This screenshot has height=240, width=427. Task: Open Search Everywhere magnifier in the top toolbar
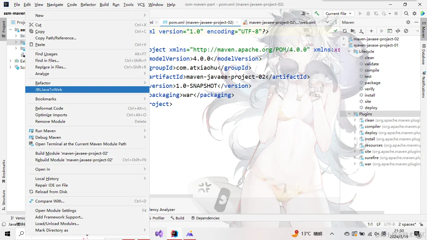[x=406, y=13]
